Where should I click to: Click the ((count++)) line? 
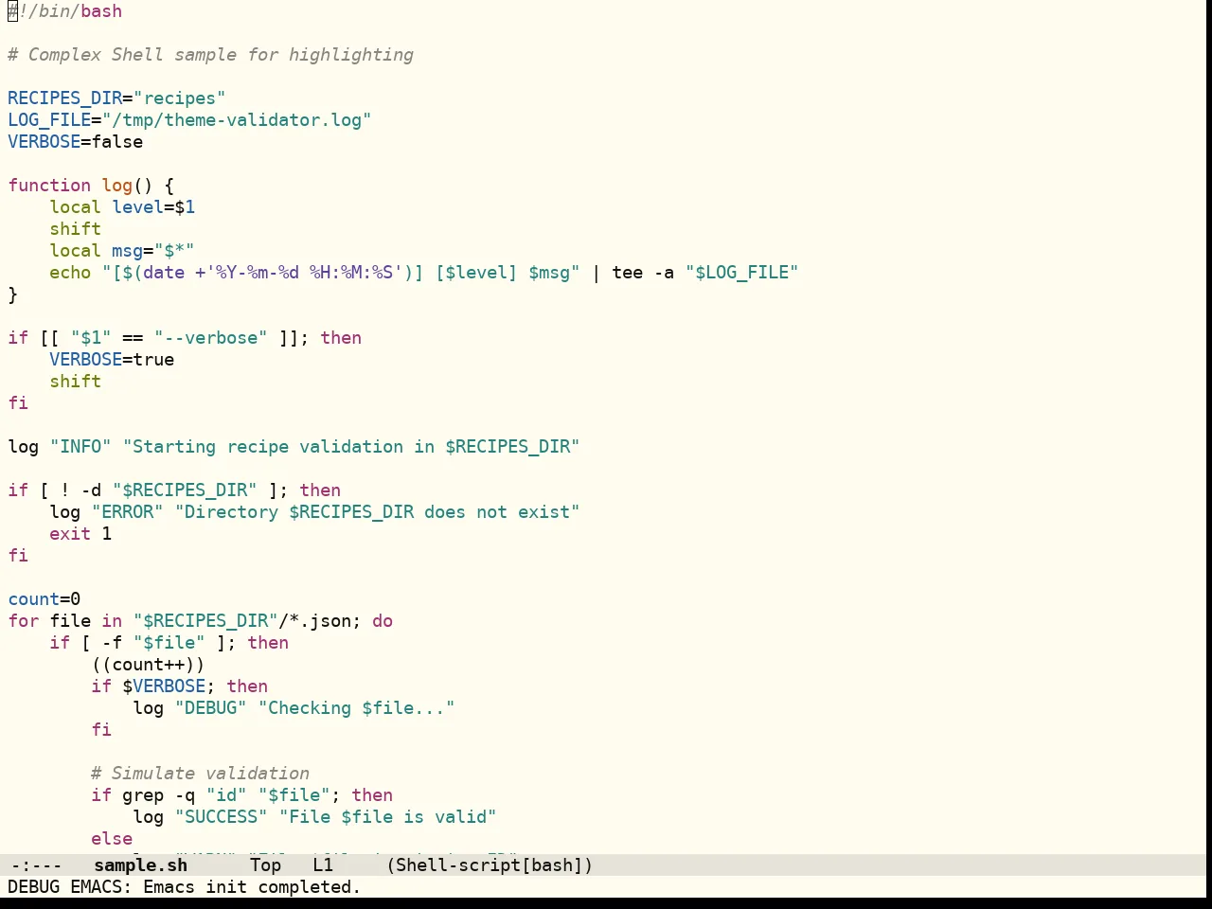(148, 665)
